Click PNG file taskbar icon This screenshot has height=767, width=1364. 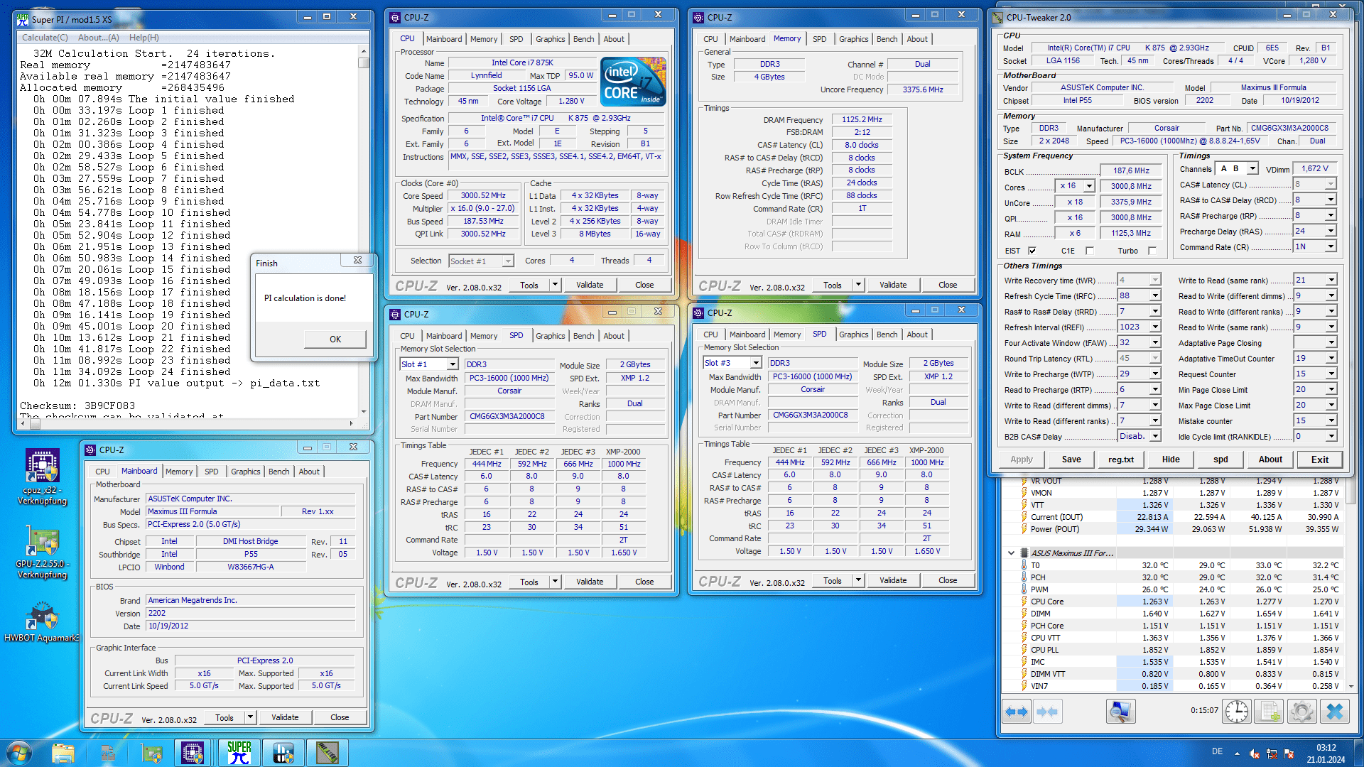[x=108, y=753]
